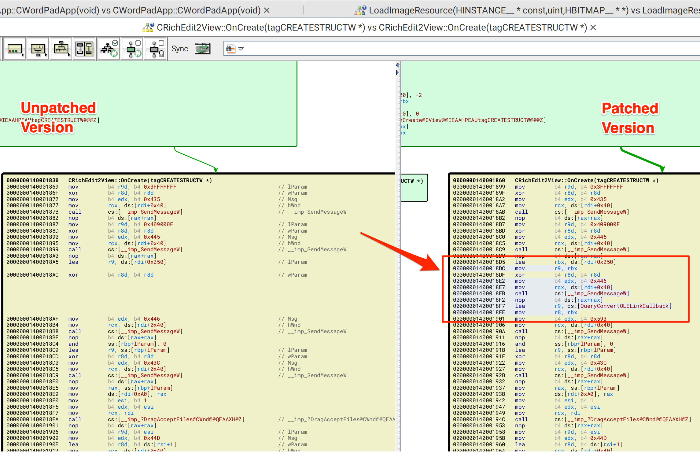Select patched 0x435 instruction at 00000001400018A2
700x464 pixels.
pyautogui.click(x=530, y=199)
